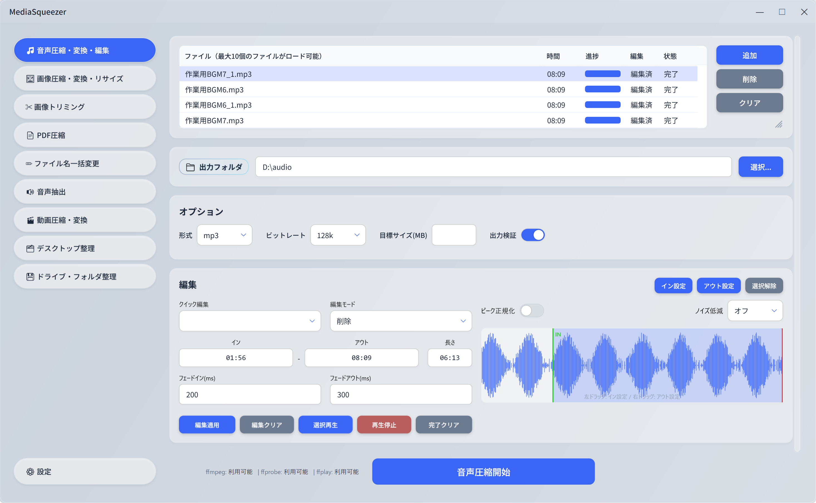The image size is (816, 503).
Task: Open the ビットレート dropdown
Action: click(x=338, y=235)
